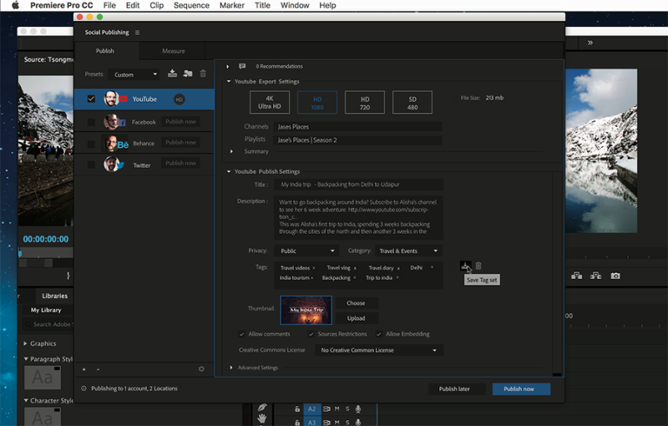
Task: Open the Creative Commons License dropdown
Action: tap(379, 350)
